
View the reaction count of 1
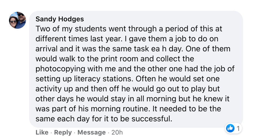pos(238,128)
